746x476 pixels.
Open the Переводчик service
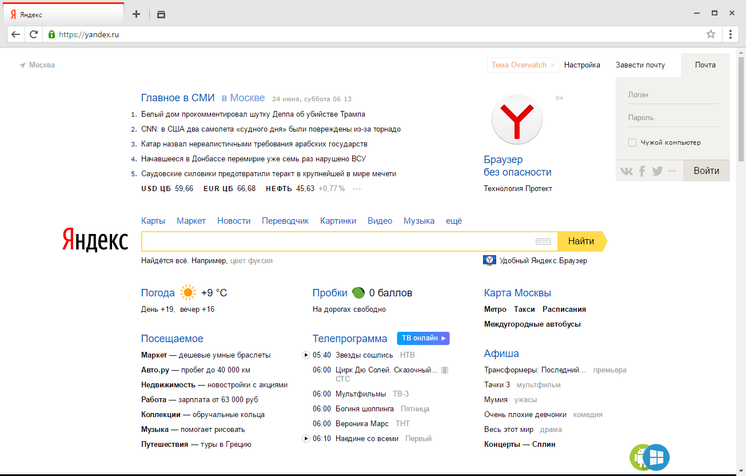(285, 221)
